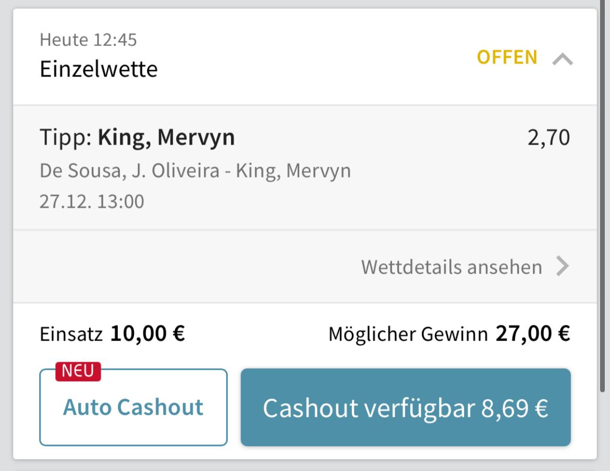The width and height of the screenshot is (610, 471).
Task: Collapse the bet with the up chevron
Action: (563, 59)
